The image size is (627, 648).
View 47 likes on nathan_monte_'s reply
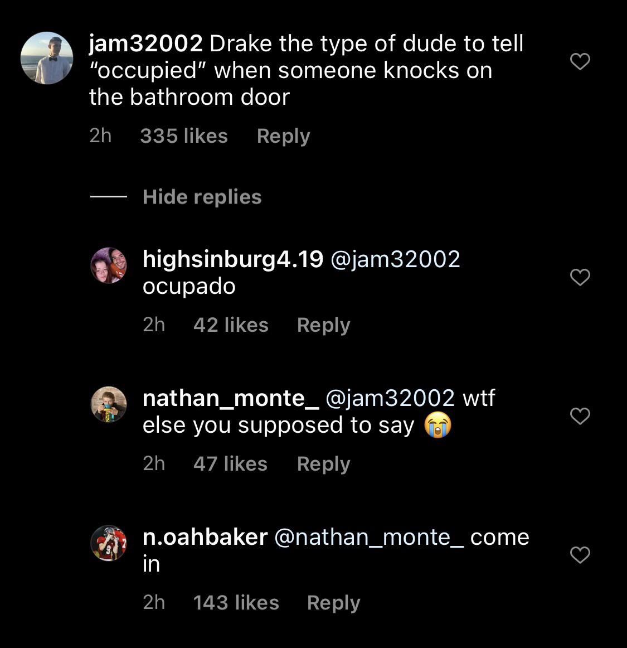point(230,464)
